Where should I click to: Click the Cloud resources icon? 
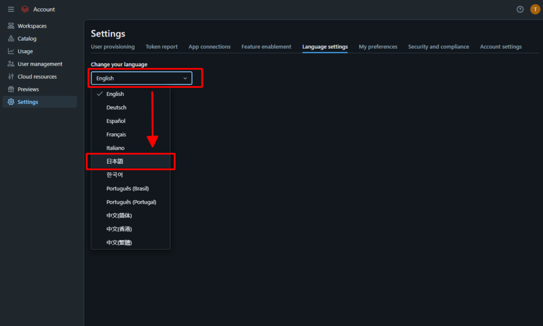[x=11, y=77]
